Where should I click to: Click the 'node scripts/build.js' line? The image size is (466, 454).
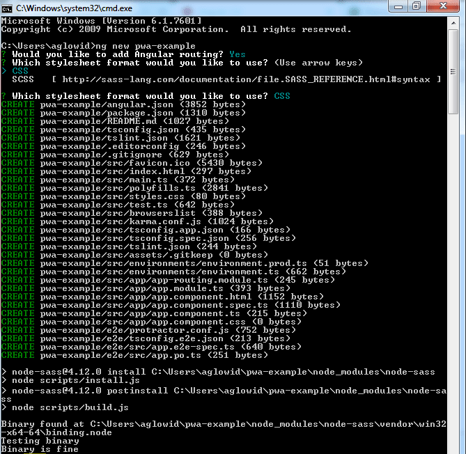(65, 407)
